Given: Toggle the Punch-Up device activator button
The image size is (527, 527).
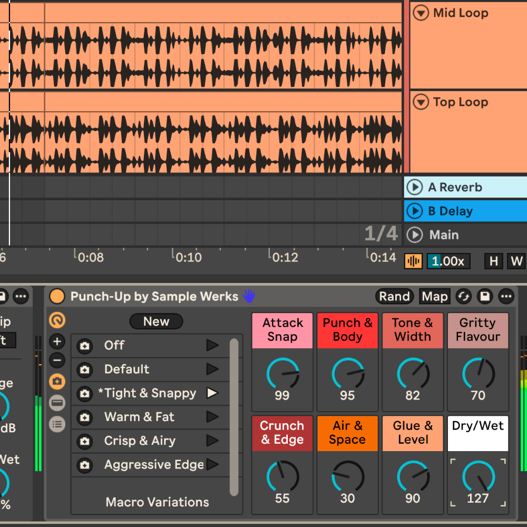Looking at the screenshot, I should [57, 297].
